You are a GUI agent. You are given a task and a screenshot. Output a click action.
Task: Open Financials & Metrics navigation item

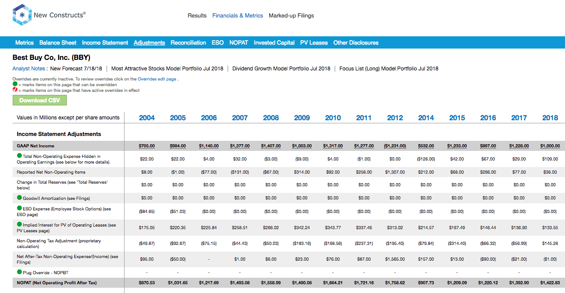click(238, 15)
